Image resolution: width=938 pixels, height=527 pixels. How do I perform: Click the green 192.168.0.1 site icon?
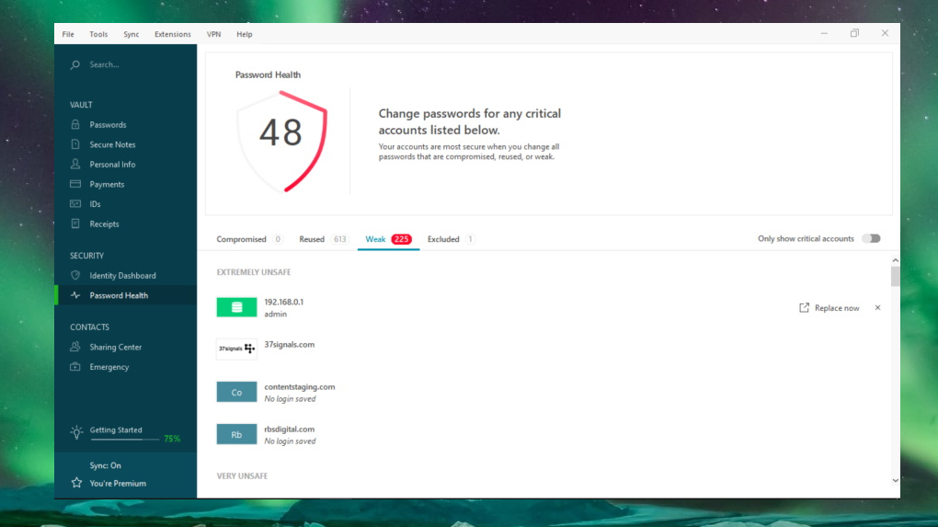click(x=237, y=307)
